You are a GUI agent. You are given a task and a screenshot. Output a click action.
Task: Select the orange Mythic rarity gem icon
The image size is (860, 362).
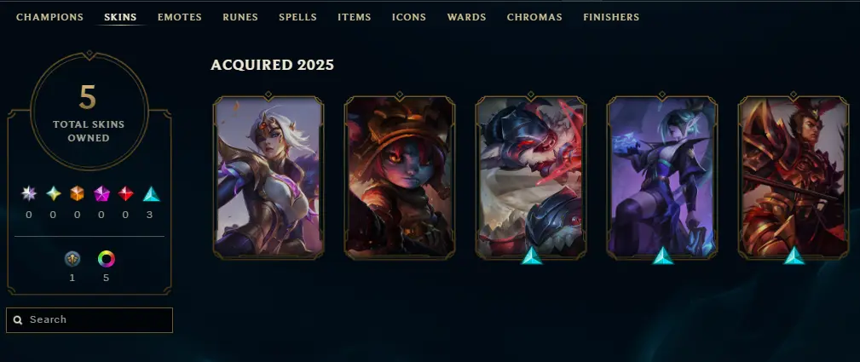pyautogui.click(x=78, y=193)
